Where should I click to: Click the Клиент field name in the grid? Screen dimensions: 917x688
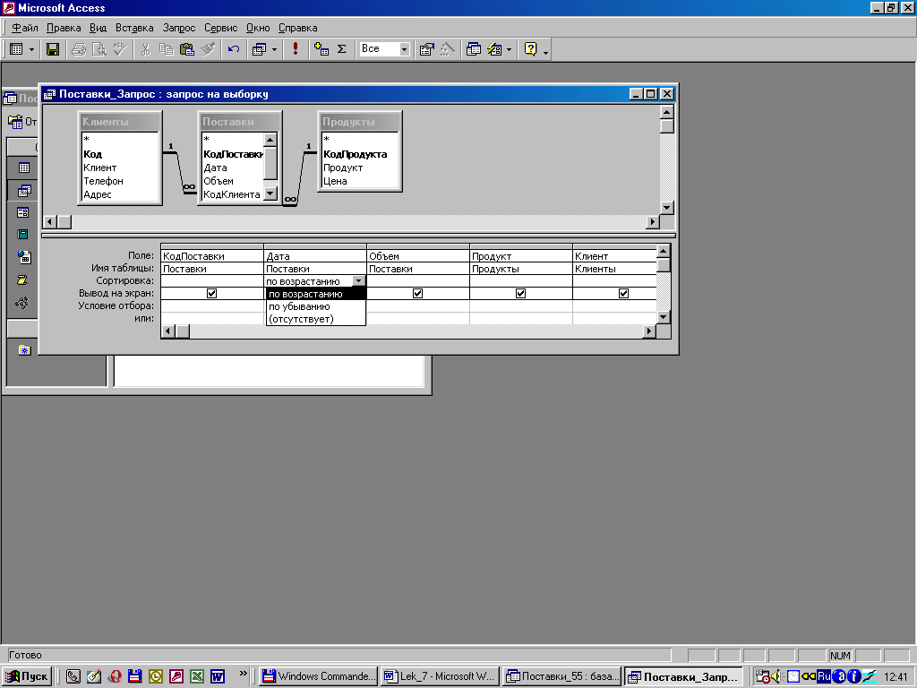pyautogui.click(x=591, y=256)
